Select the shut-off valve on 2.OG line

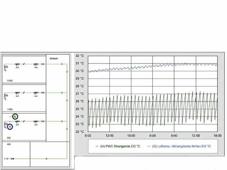[43, 65]
